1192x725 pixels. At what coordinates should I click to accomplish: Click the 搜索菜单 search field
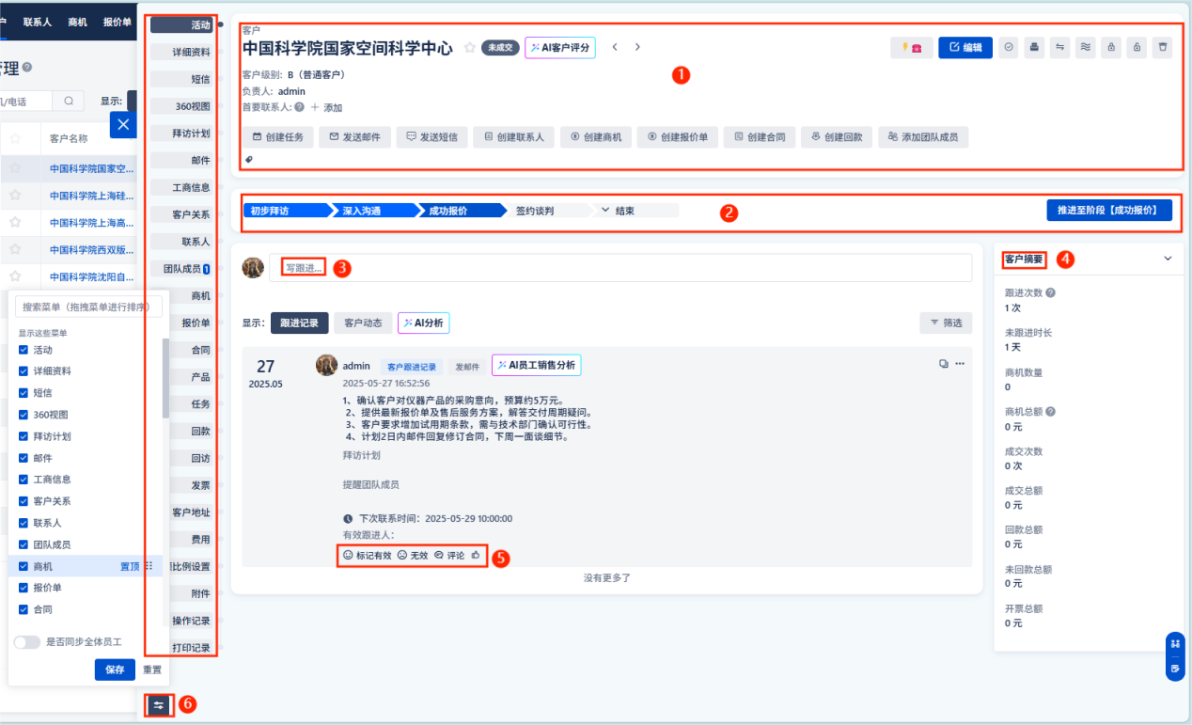pos(89,307)
